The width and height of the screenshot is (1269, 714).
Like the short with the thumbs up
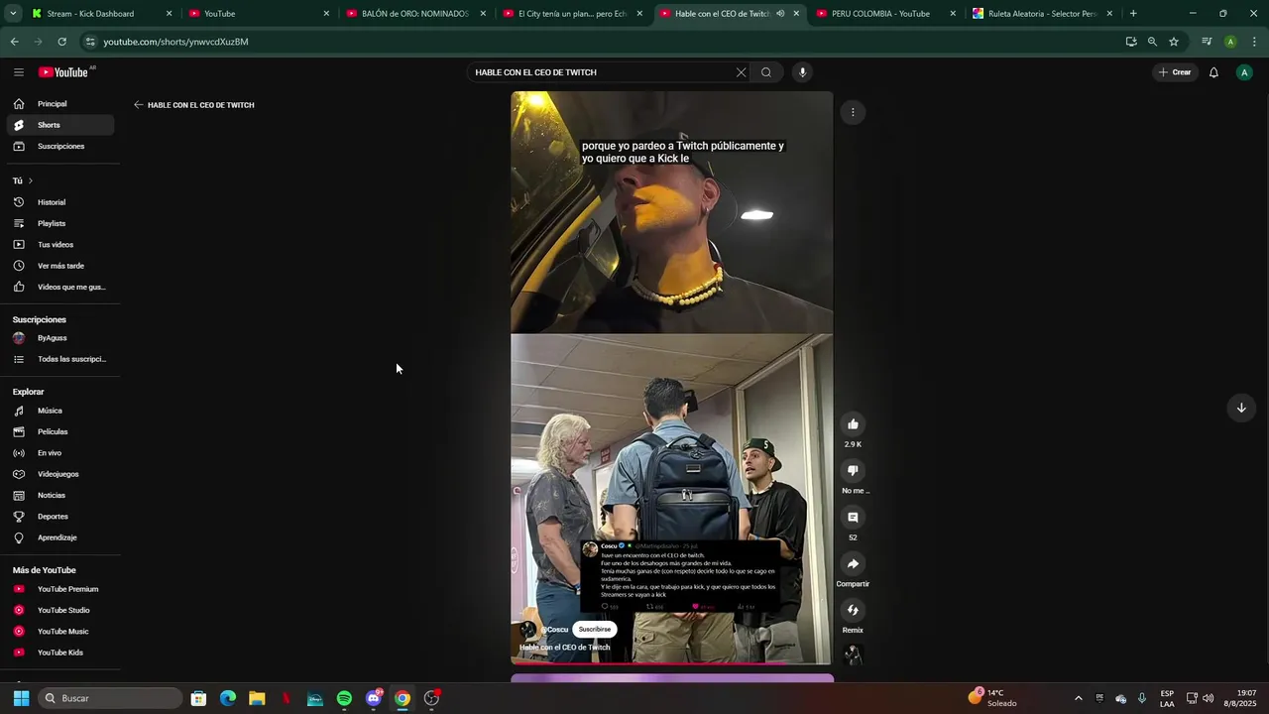(853, 424)
